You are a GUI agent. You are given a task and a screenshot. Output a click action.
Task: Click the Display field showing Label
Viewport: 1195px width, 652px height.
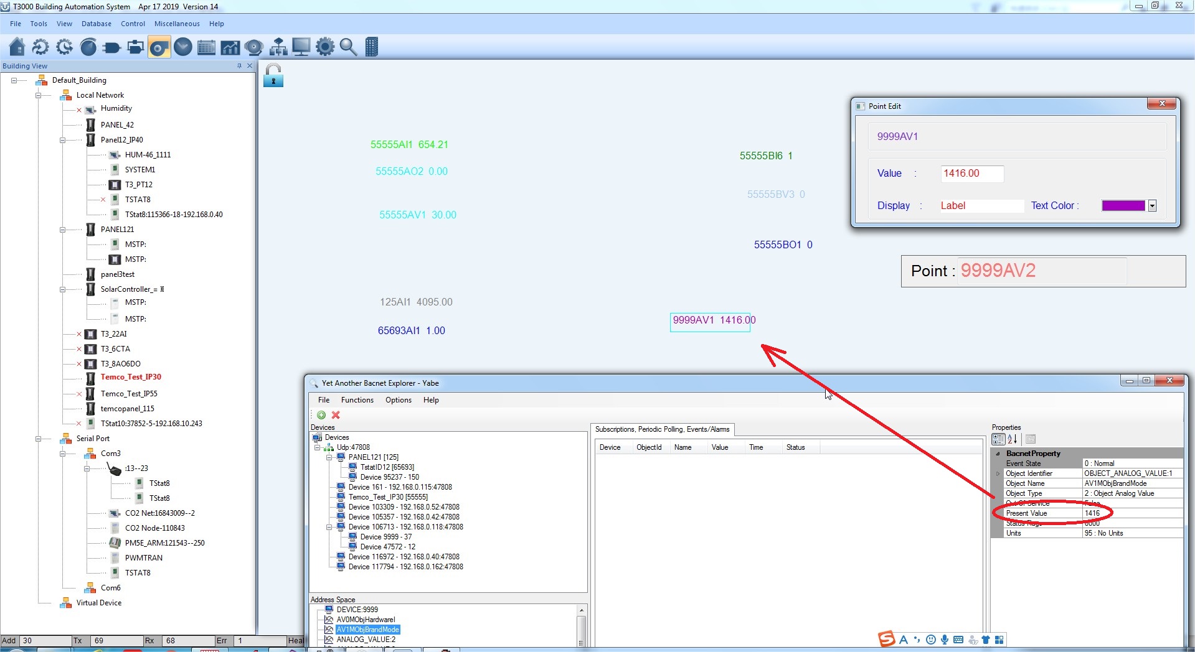coord(981,206)
